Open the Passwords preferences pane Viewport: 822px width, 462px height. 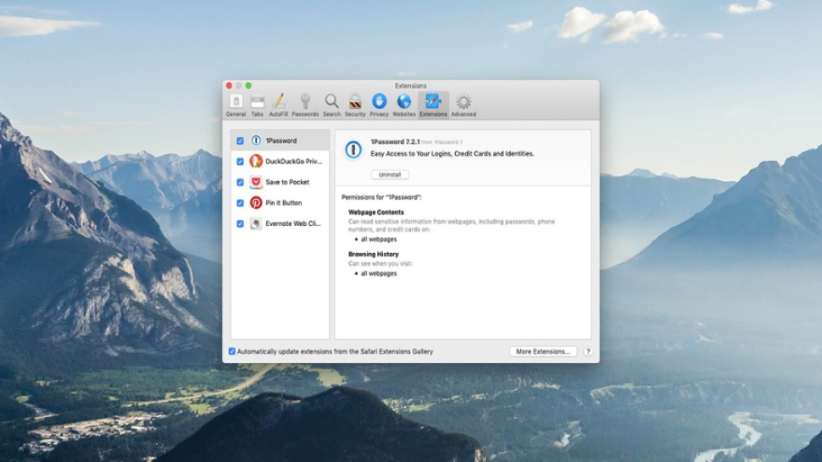click(305, 105)
